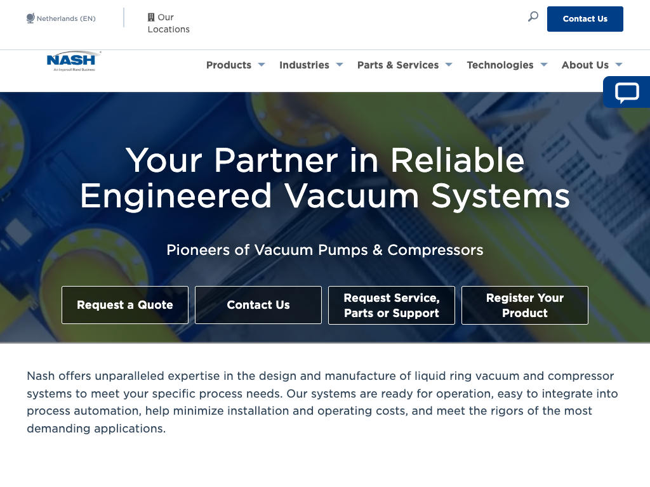
Task: Expand the Parts & Services dropdown arrow
Action: coord(449,65)
